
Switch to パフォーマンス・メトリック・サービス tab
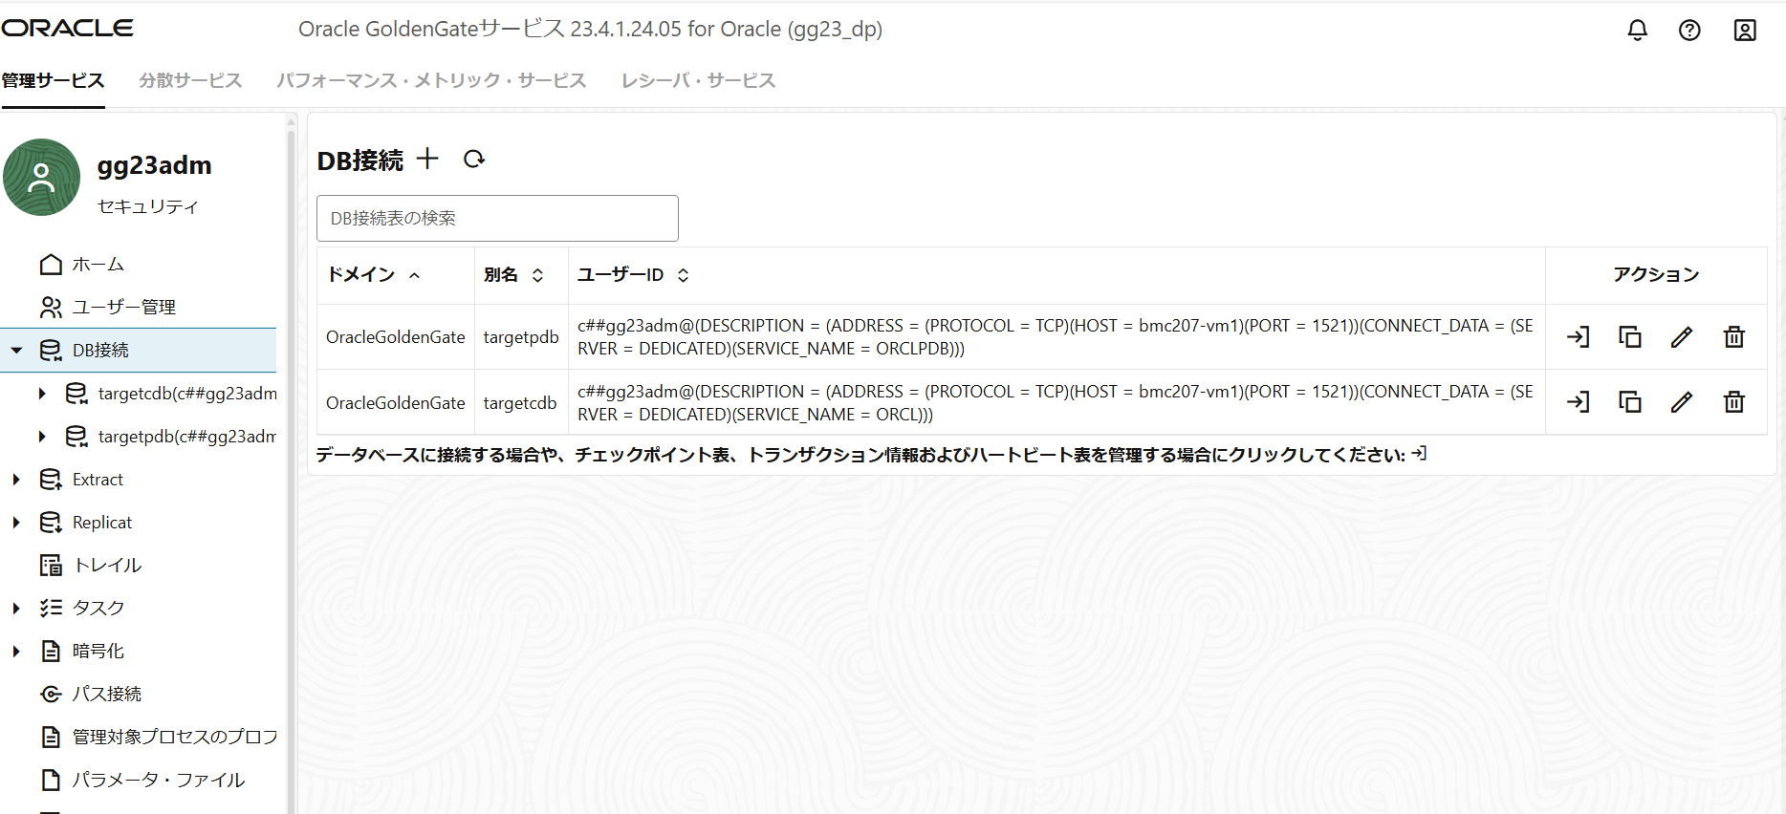(x=431, y=80)
